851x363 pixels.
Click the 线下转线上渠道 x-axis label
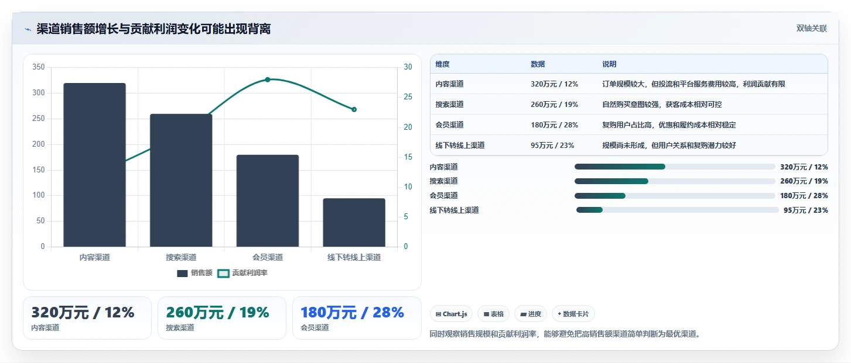click(x=354, y=257)
